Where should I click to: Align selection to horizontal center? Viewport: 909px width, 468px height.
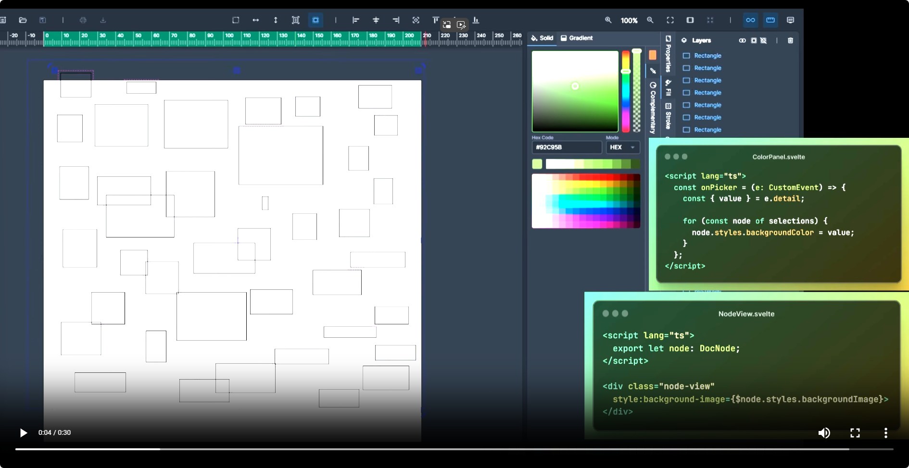pos(376,20)
